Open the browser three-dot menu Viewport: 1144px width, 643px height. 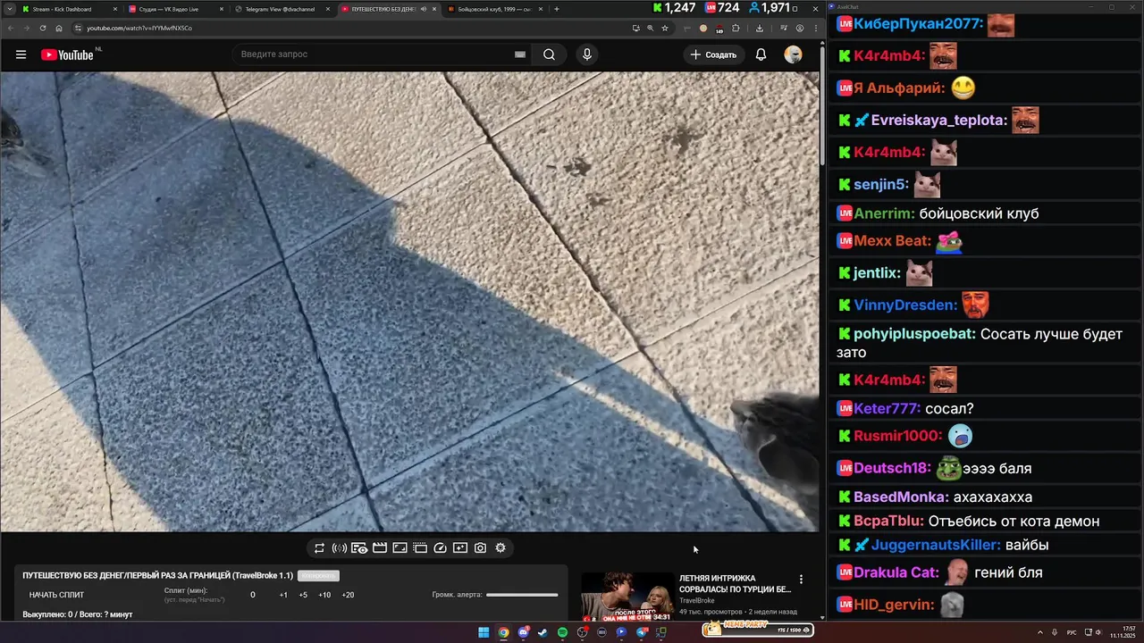[815, 28]
